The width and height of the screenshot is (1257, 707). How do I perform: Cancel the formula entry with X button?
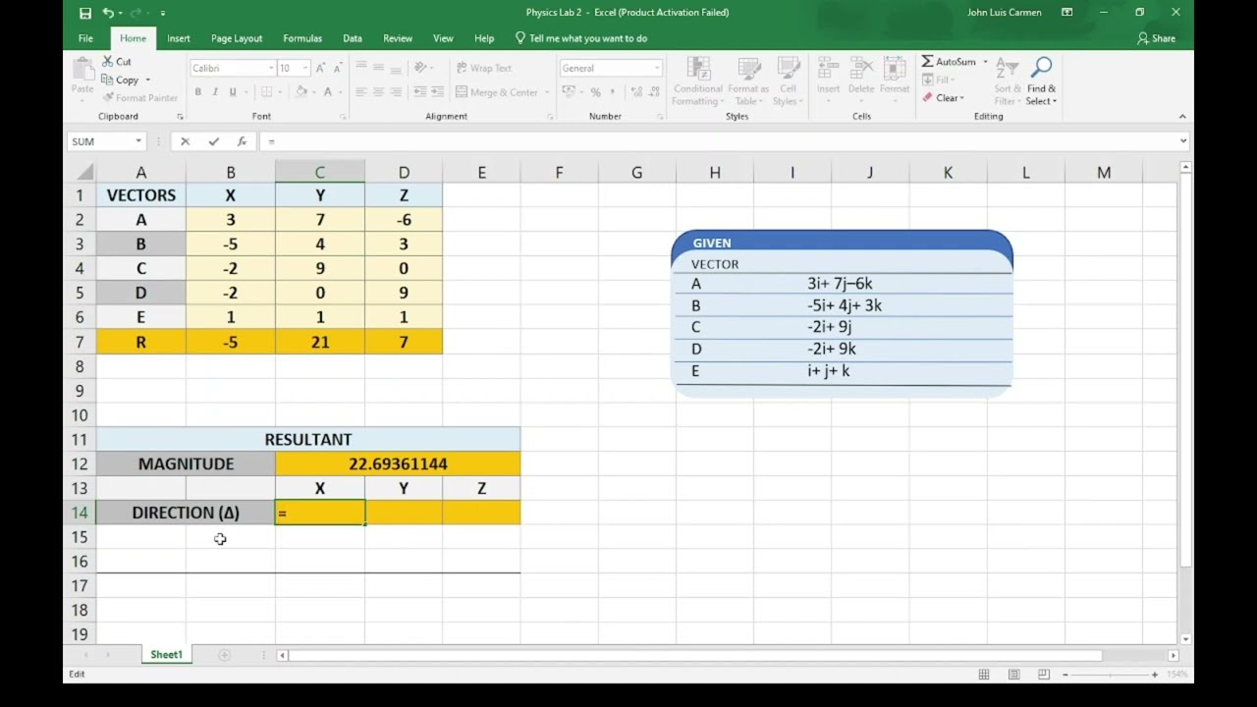185,141
